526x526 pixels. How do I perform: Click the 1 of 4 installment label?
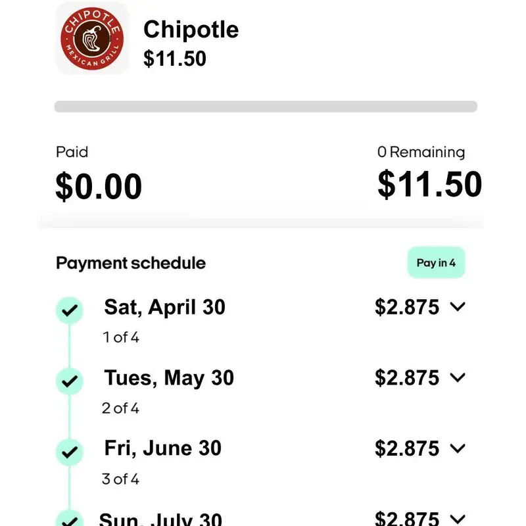pos(121,337)
